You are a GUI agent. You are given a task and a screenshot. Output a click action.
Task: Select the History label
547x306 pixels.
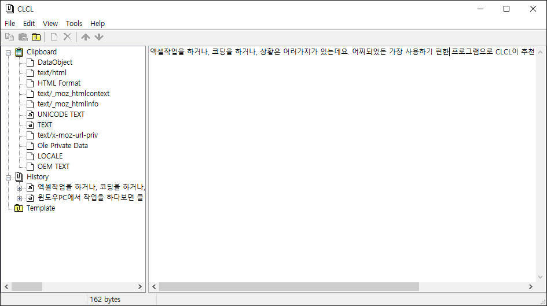38,177
